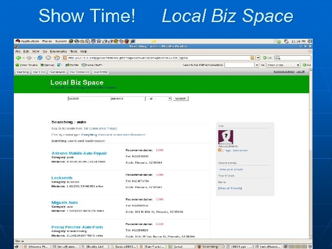
Task: Open the File menu
Action: click(18, 51)
